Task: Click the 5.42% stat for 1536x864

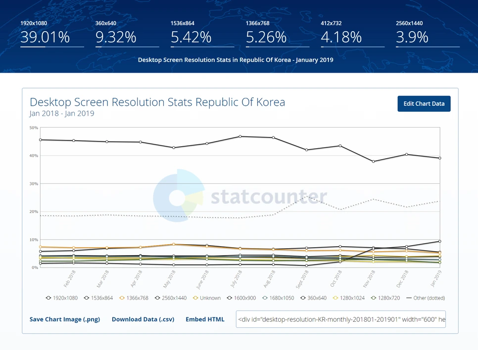Action: (191, 37)
